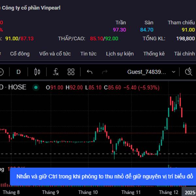Open the candlestick chart type selector
Screen dimensions: 196x196
pos(37,72)
